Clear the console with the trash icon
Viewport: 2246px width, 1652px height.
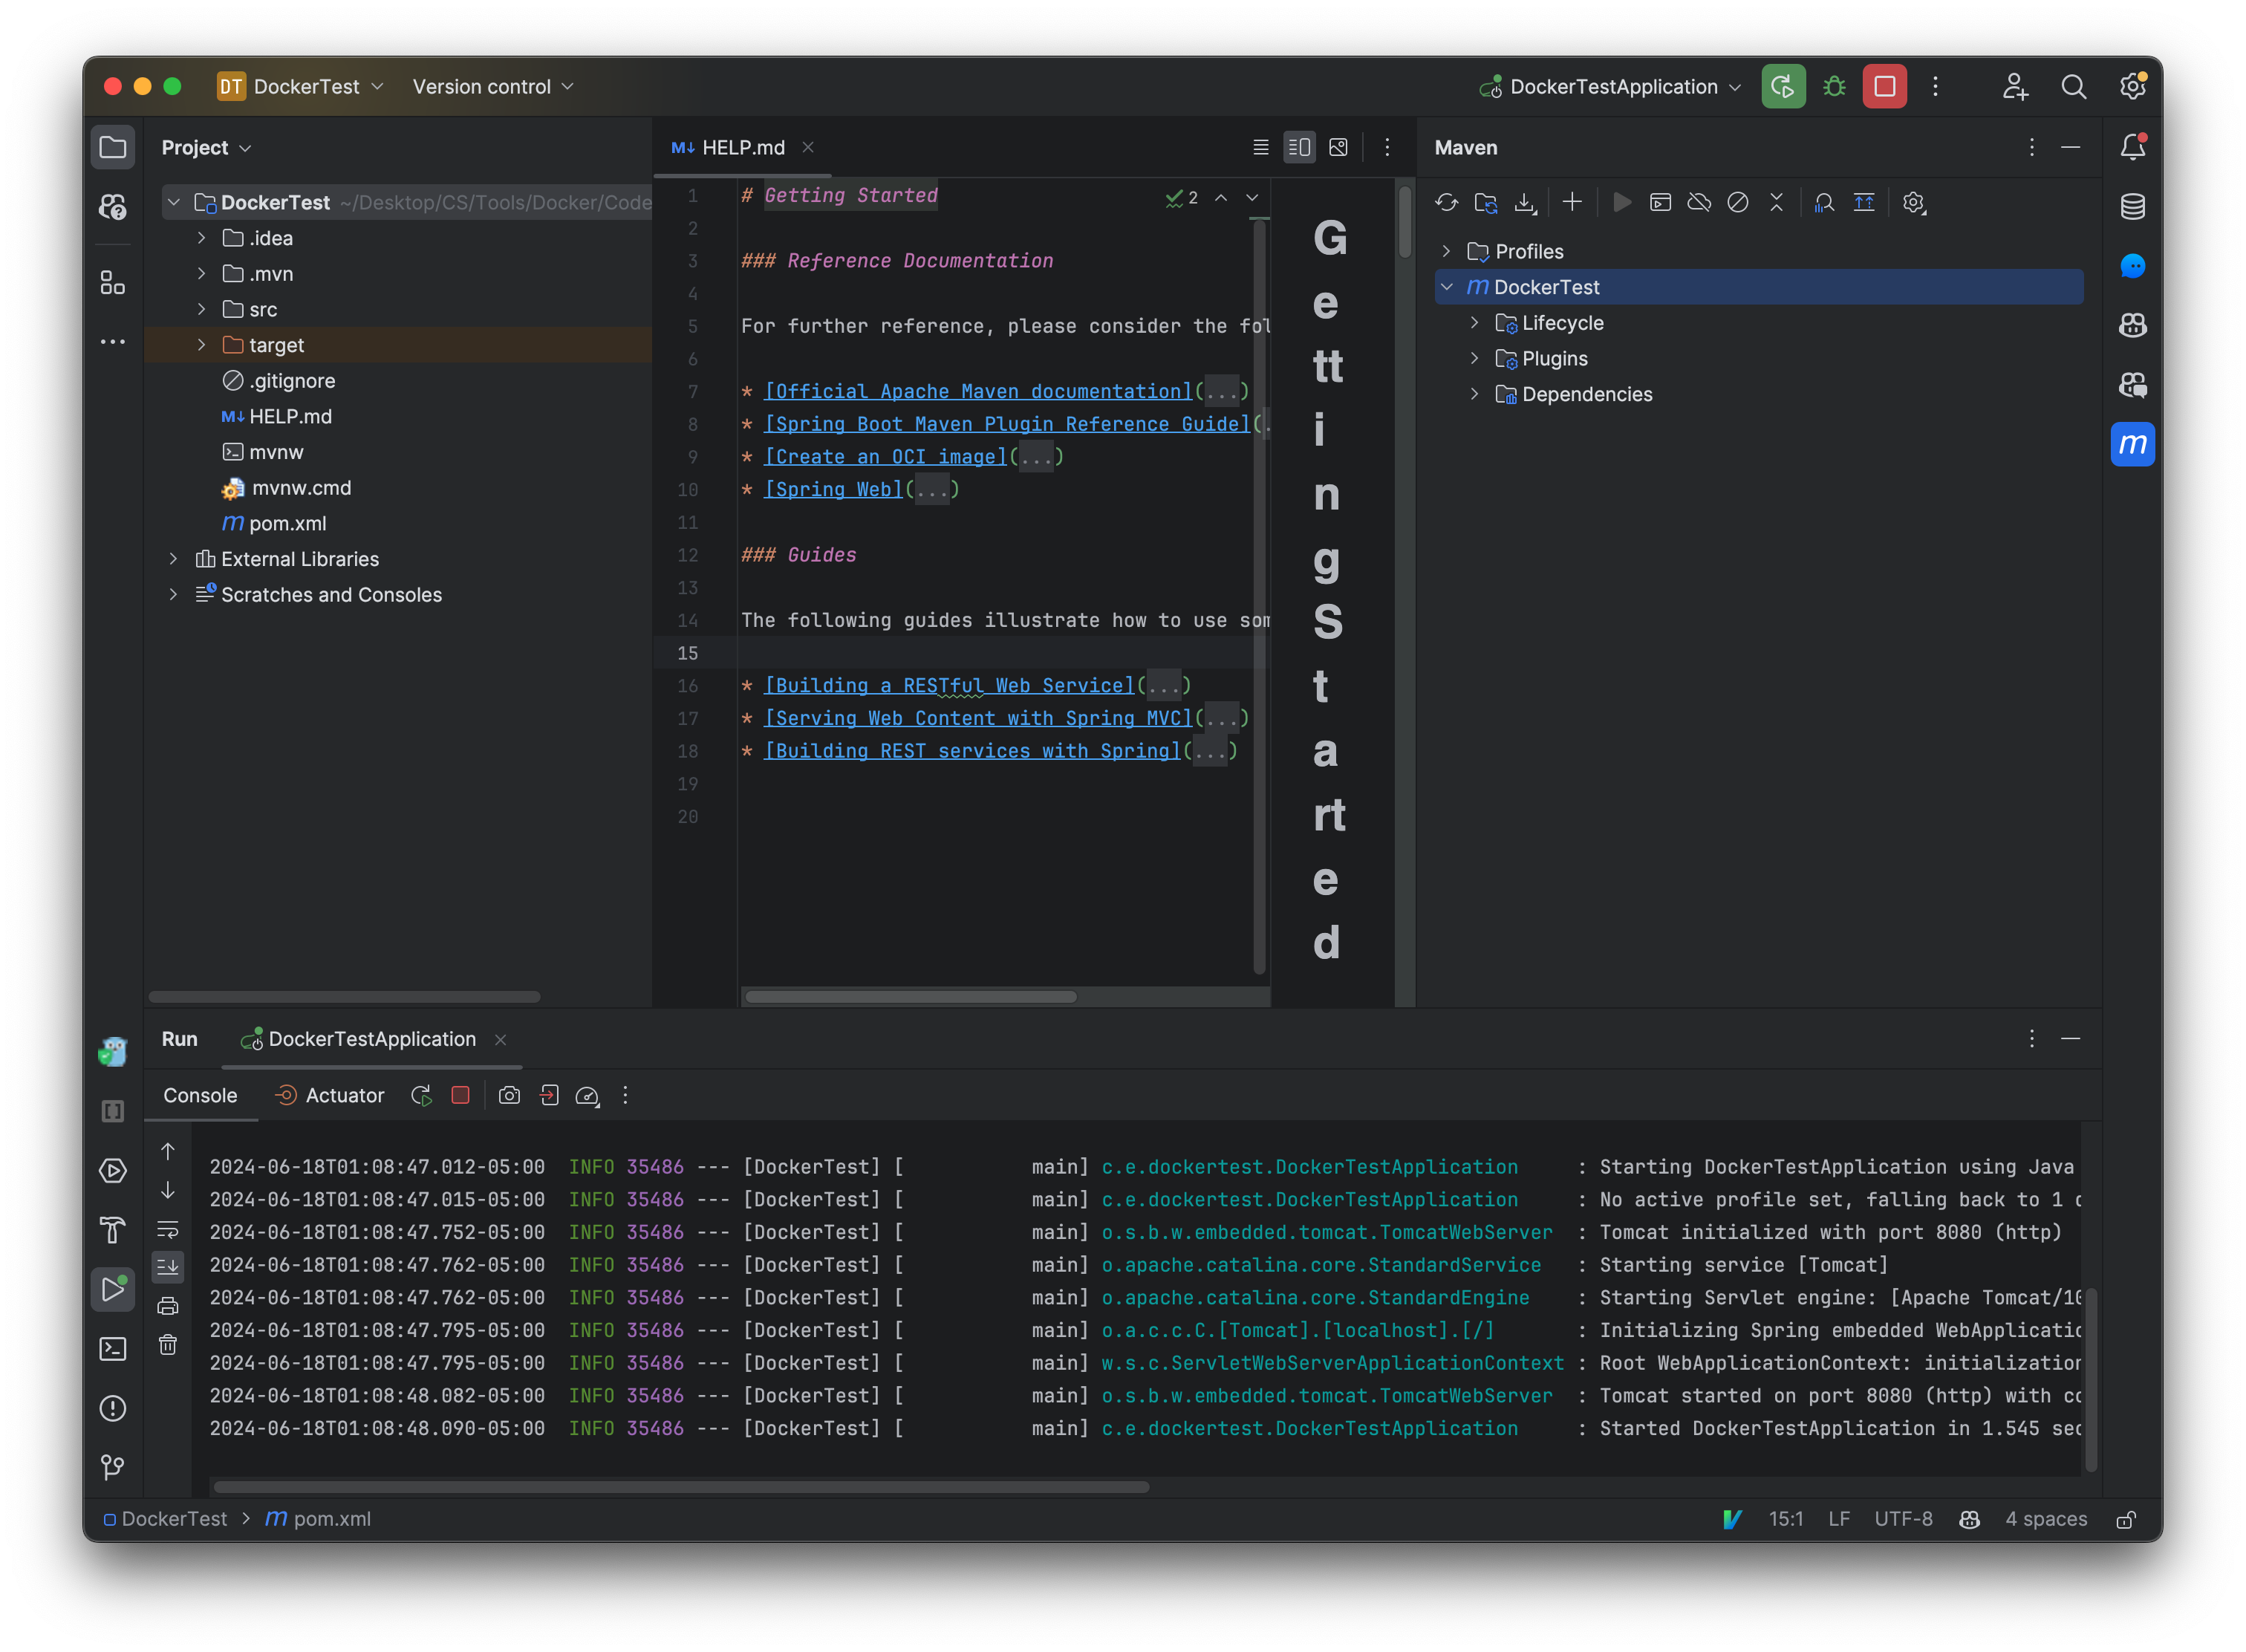click(168, 1345)
